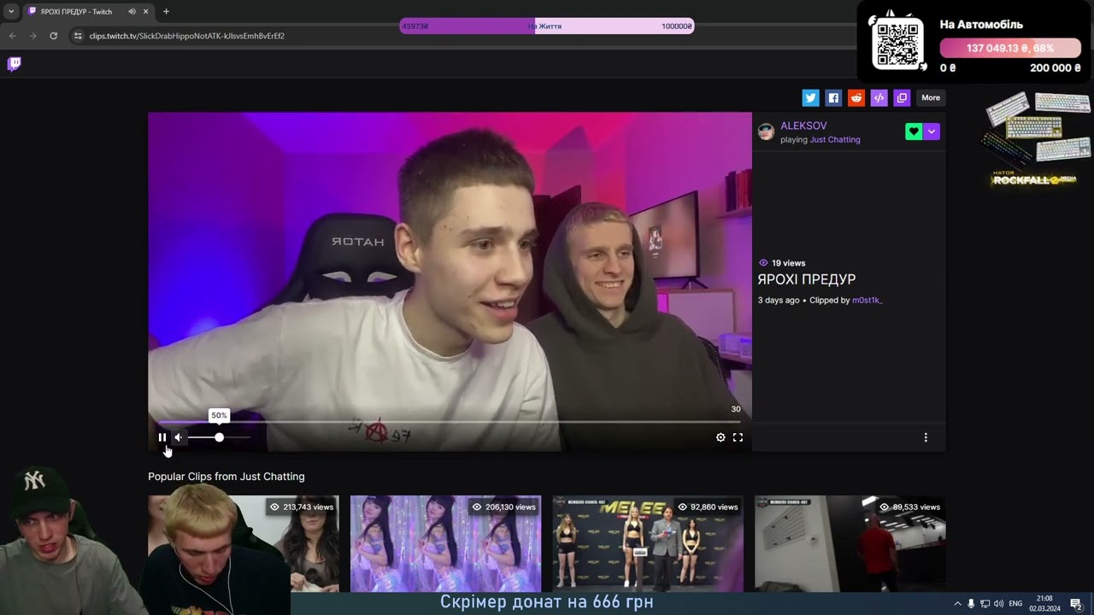
Task: Open the player settings gear
Action: click(x=721, y=437)
